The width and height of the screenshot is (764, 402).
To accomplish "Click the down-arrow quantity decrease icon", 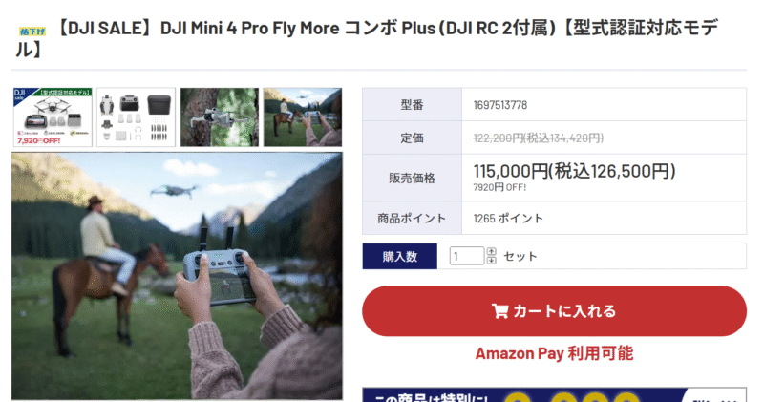I will [491, 261].
